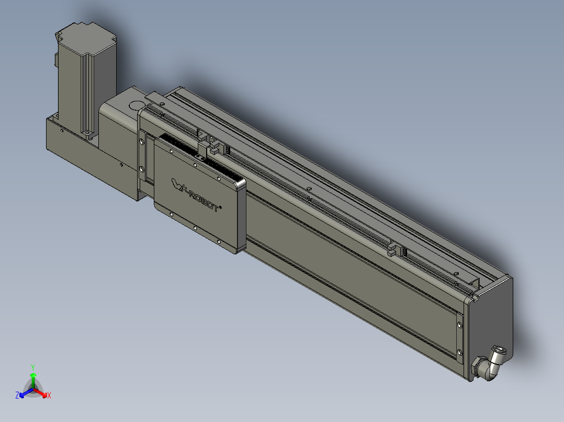The height and width of the screenshot is (422, 564).
Task: Click the ROBOT logo text on carriage
Action: click(196, 195)
